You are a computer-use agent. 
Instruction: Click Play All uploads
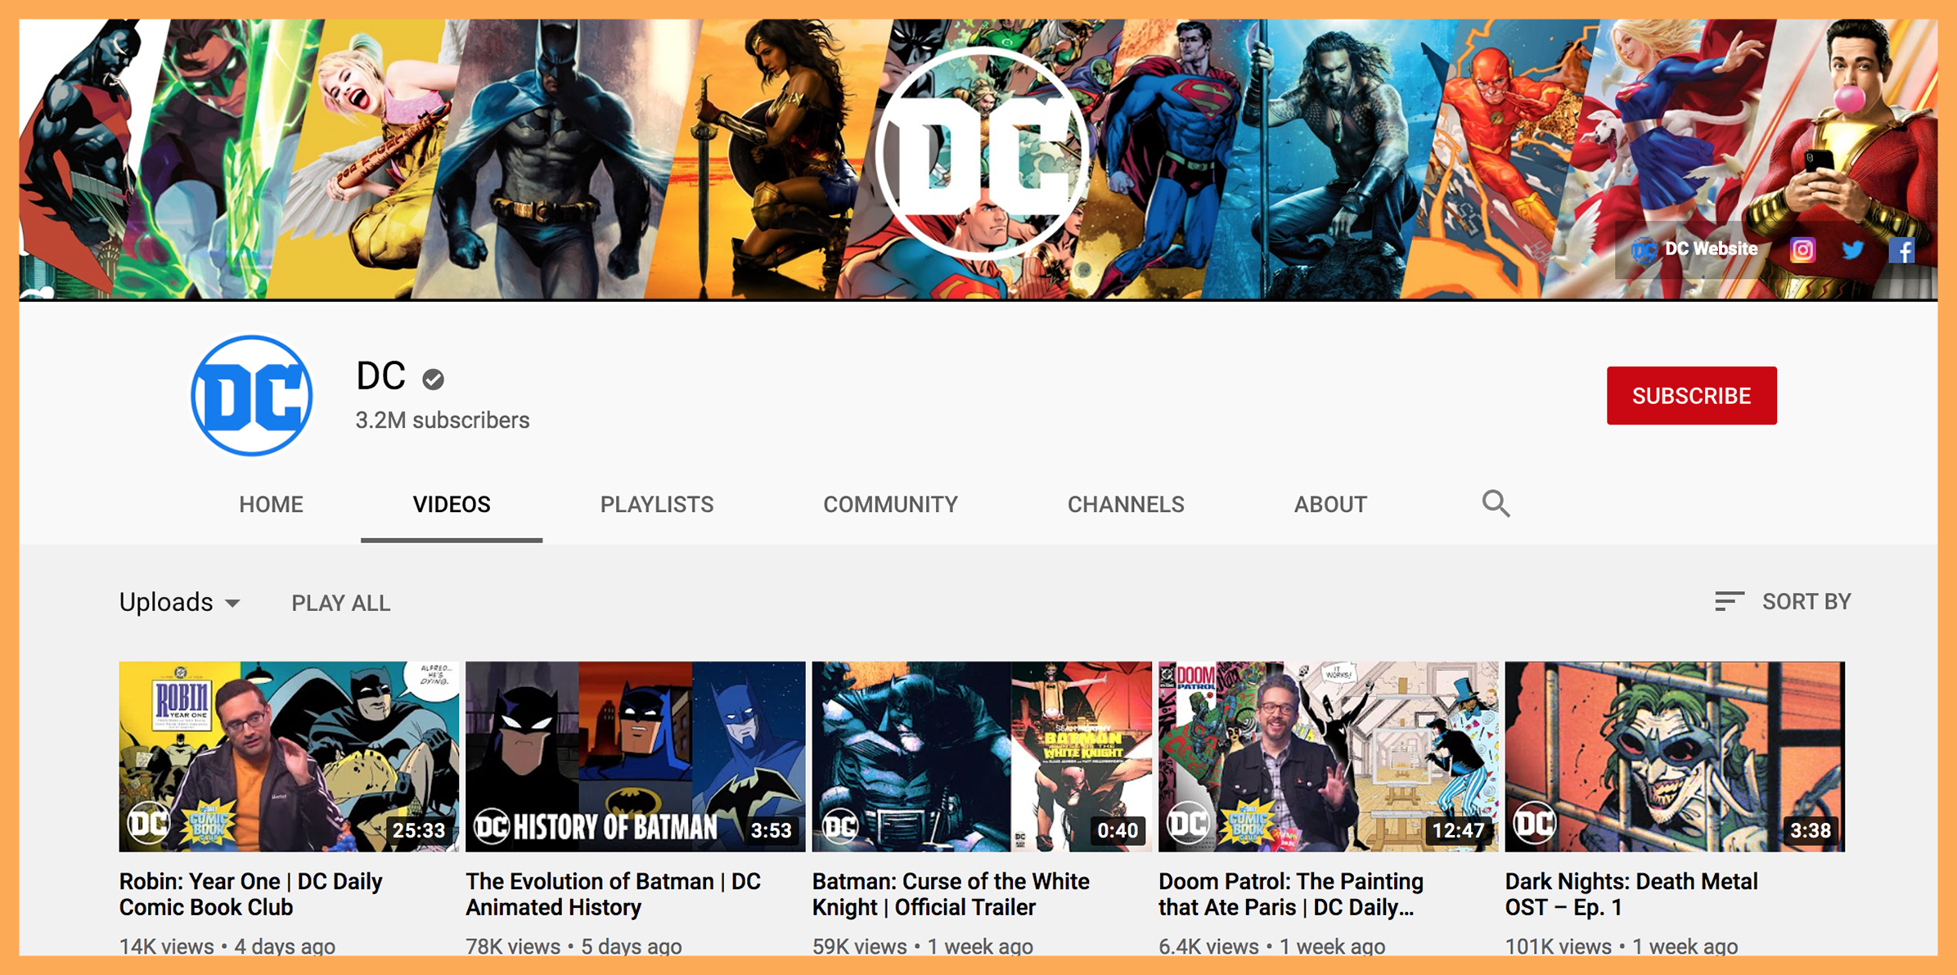click(341, 604)
